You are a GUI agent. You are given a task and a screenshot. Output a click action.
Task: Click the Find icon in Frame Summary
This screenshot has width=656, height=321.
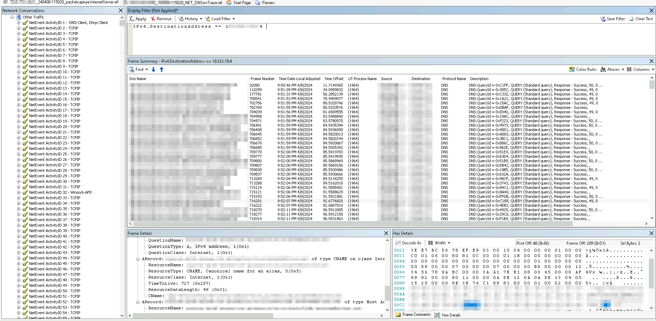(131, 69)
